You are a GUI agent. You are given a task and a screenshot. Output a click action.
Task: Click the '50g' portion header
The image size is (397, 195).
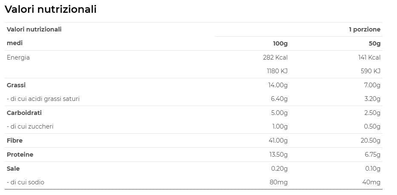coord(374,43)
